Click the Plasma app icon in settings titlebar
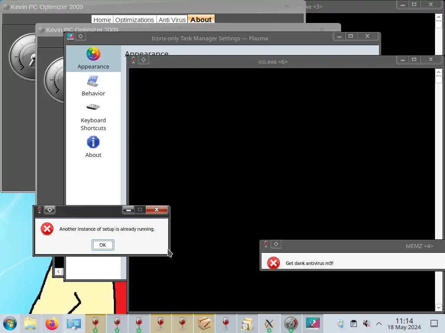The image size is (445, 333). point(70,36)
